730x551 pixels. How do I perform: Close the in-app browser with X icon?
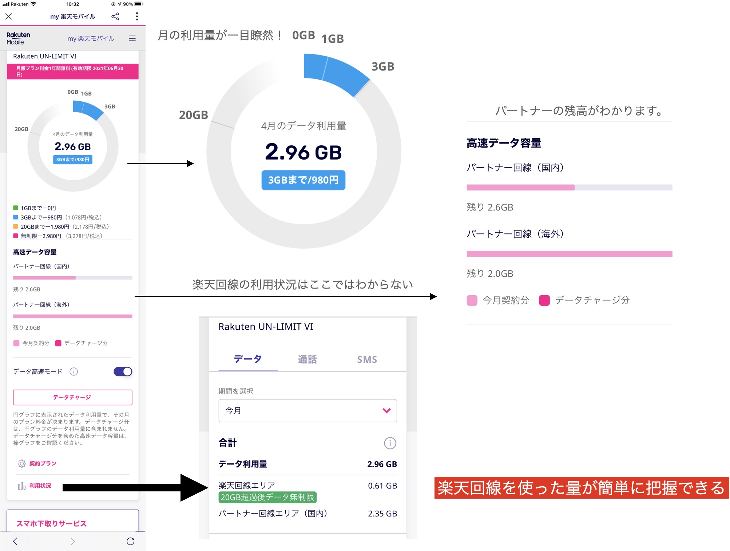9,16
